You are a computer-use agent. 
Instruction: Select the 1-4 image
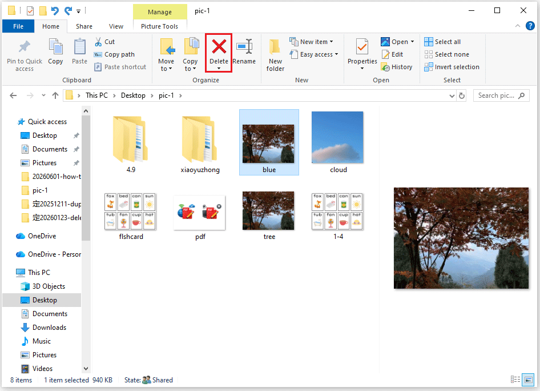(x=338, y=216)
